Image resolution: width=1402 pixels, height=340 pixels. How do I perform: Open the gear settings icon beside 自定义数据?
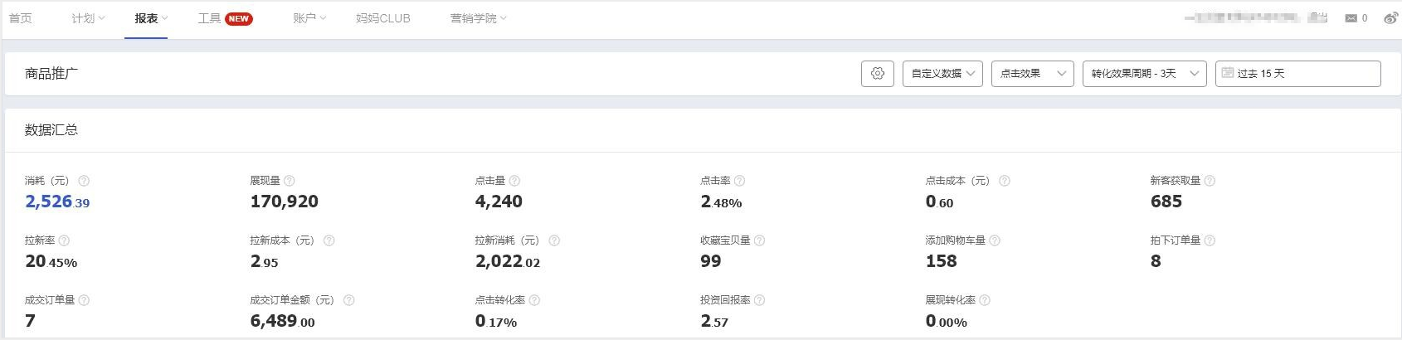click(x=878, y=74)
